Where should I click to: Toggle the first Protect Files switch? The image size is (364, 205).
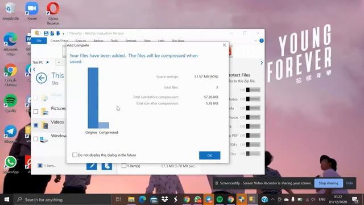click(253, 90)
